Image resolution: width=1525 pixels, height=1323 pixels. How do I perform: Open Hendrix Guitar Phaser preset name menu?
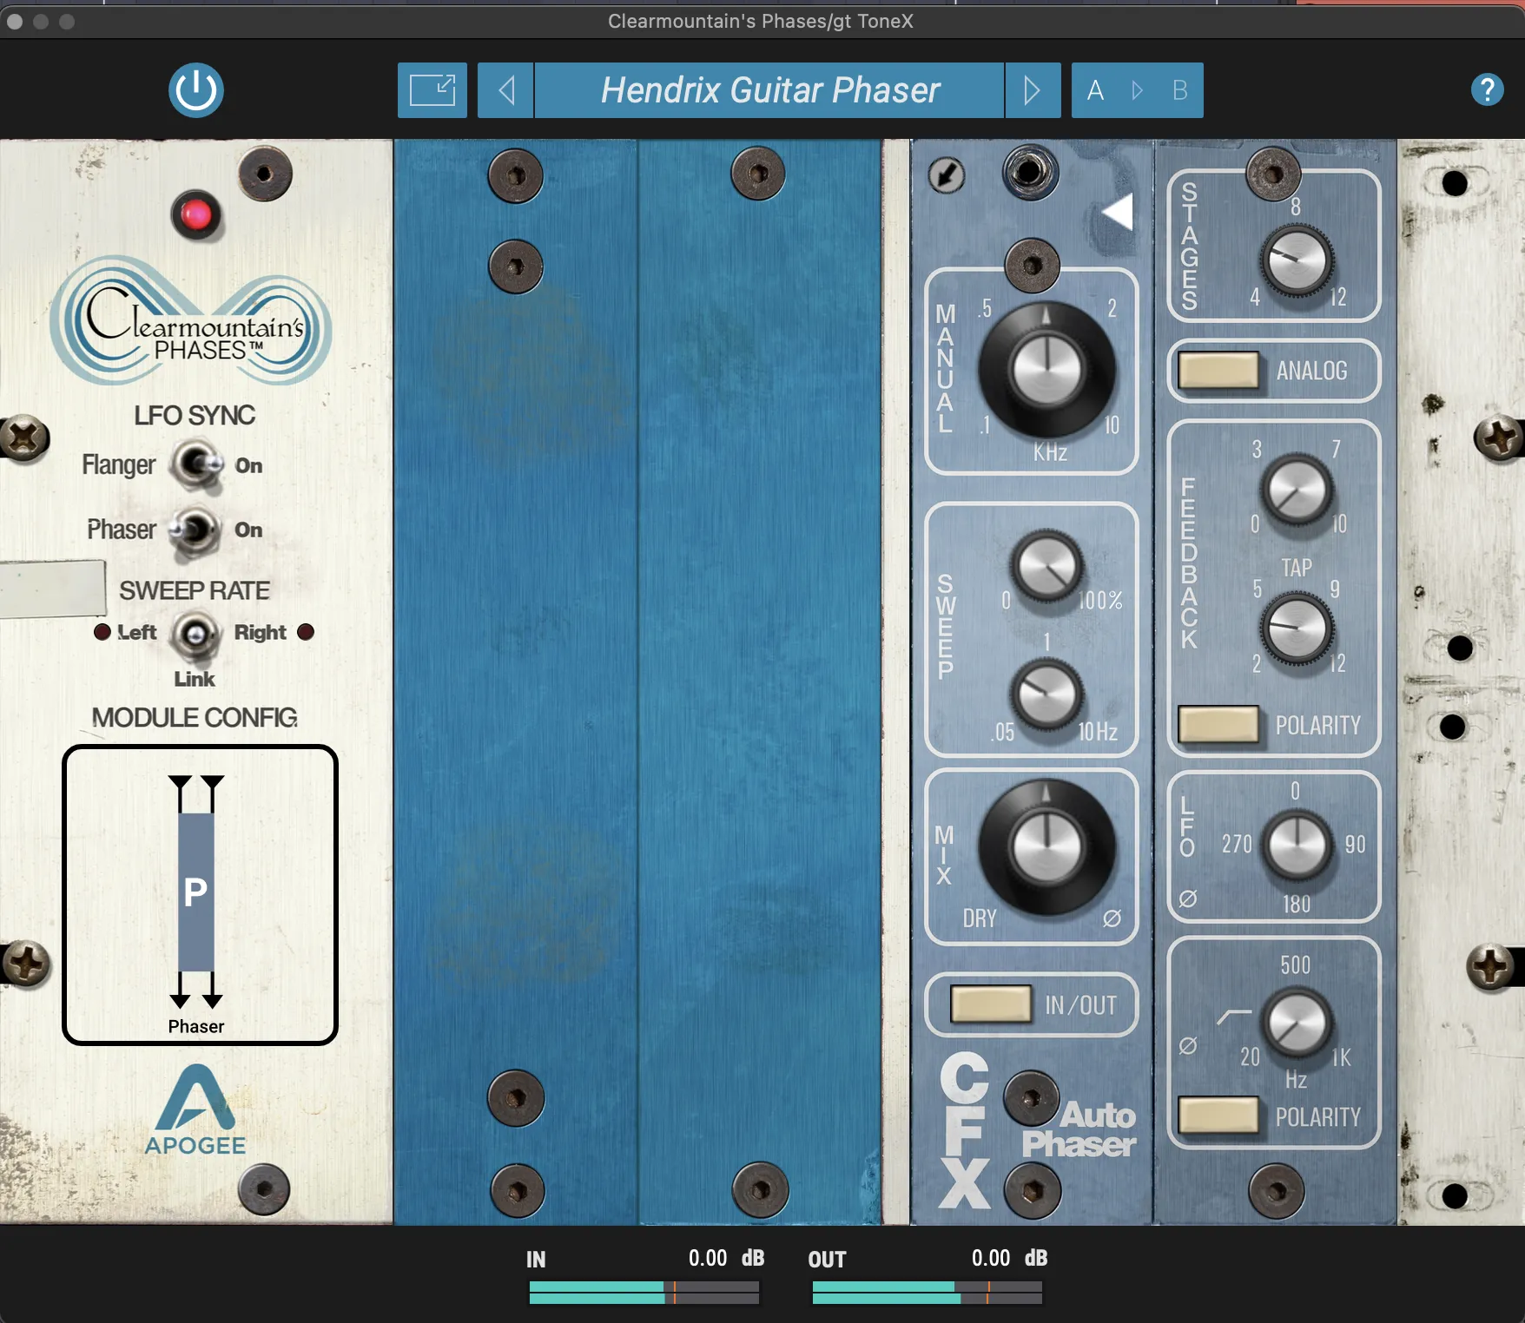click(769, 90)
